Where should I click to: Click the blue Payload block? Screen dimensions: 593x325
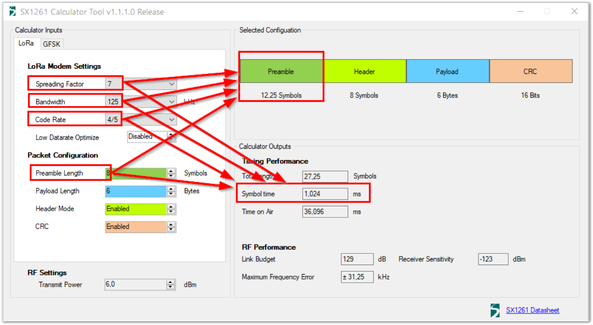click(x=448, y=71)
